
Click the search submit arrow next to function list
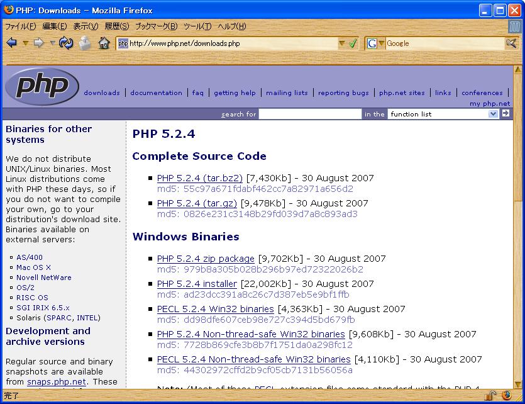pos(505,114)
